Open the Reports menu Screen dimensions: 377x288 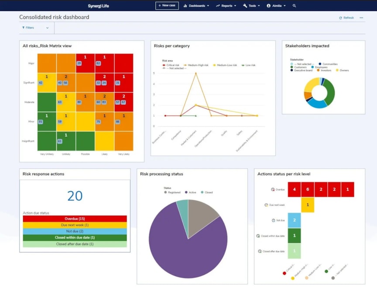tap(228, 6)
